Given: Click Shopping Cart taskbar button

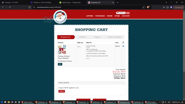Looking at the screenshot, I should (124, 102).
